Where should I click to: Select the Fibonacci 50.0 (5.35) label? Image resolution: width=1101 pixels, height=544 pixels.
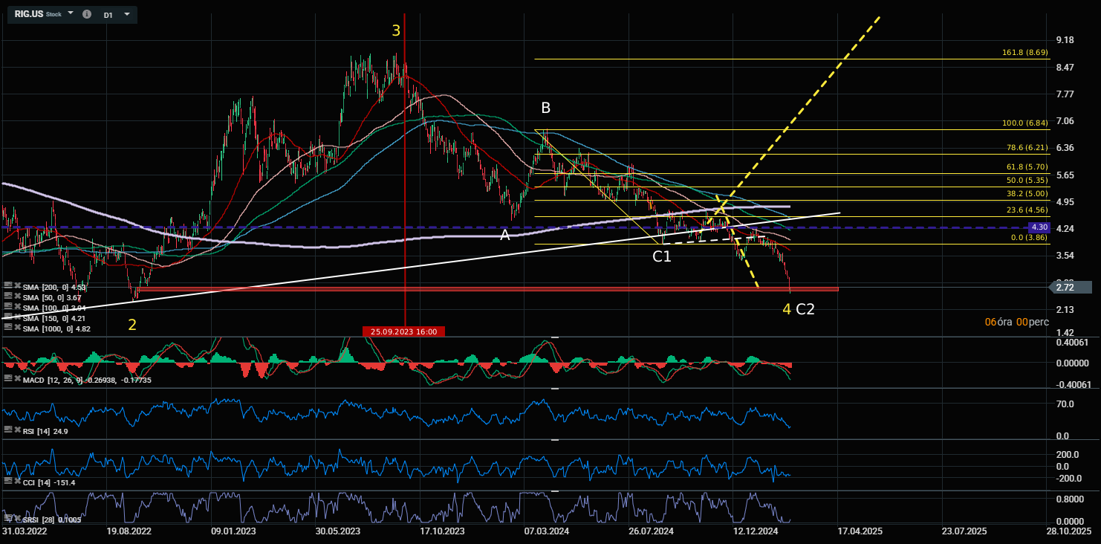pos(1026,180)
